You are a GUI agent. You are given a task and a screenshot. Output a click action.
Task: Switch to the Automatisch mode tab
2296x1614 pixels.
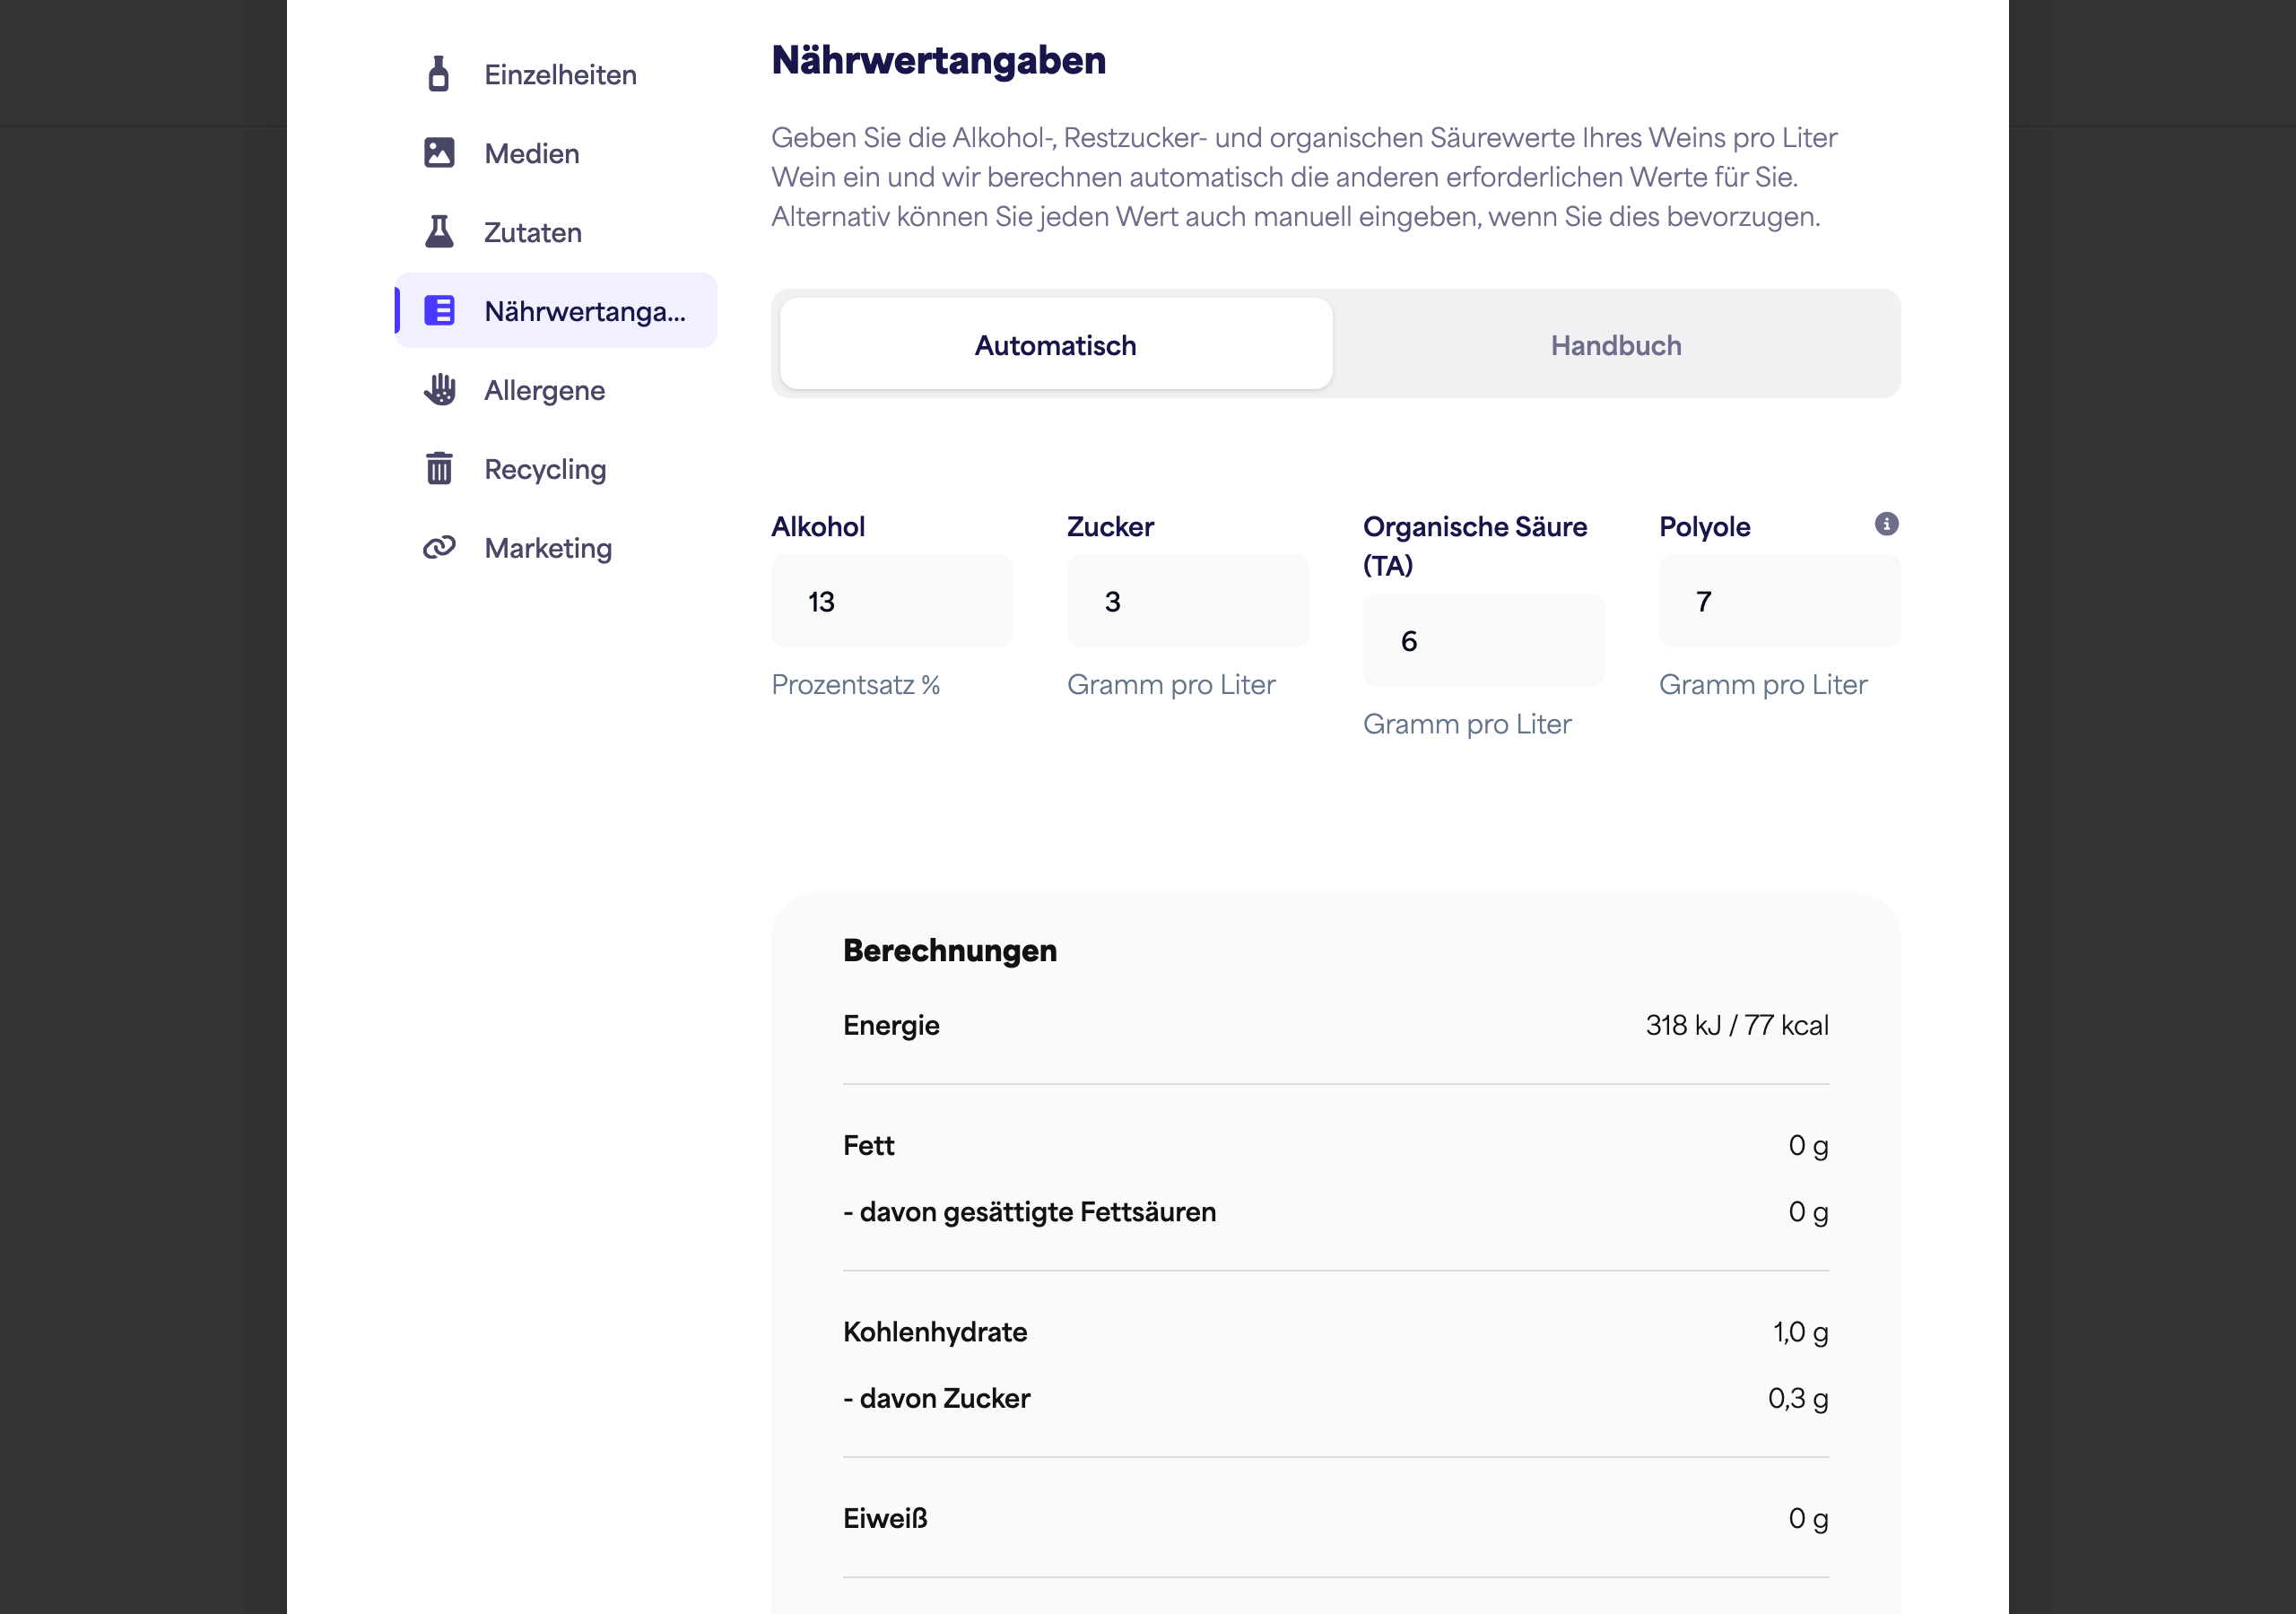pos(1056,344)
